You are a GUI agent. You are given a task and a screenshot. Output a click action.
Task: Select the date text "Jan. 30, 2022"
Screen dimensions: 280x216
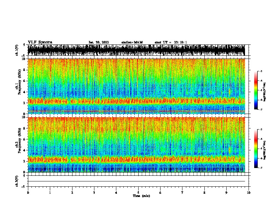[99, 42]
